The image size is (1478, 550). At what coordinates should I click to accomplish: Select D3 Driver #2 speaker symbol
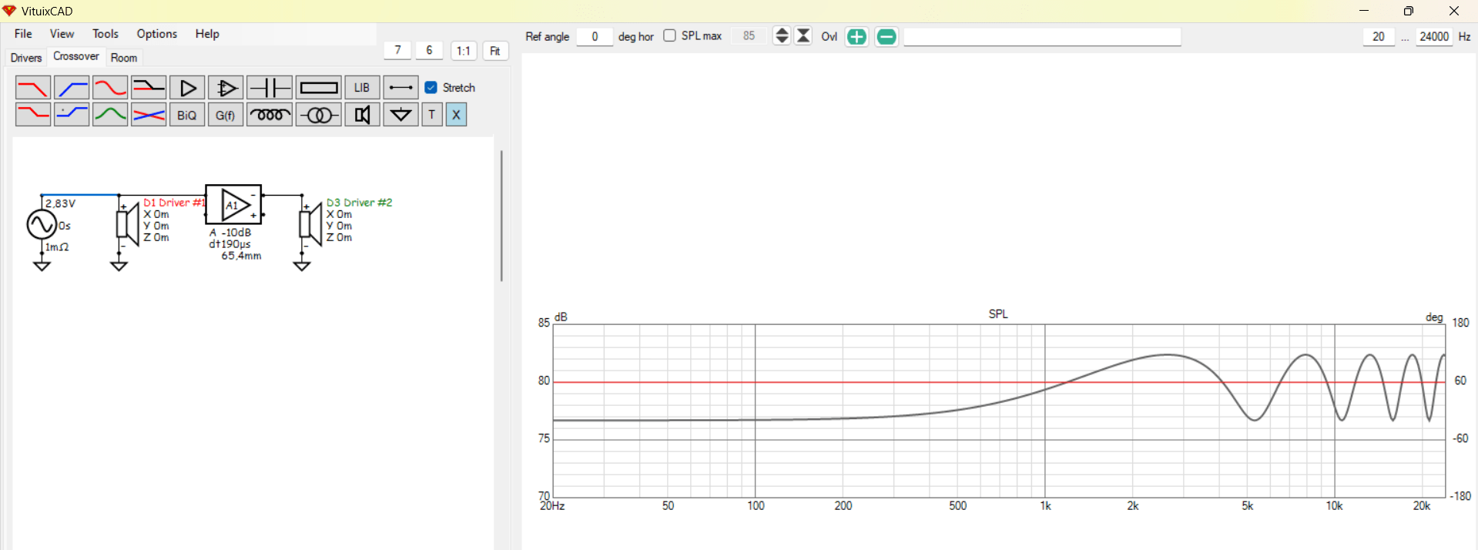coord(310,226)
